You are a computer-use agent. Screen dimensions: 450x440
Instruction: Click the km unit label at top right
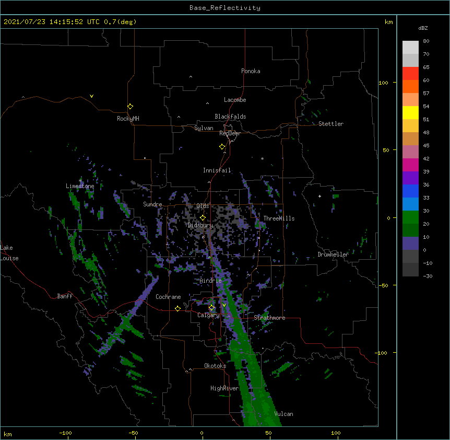[388, 22]
